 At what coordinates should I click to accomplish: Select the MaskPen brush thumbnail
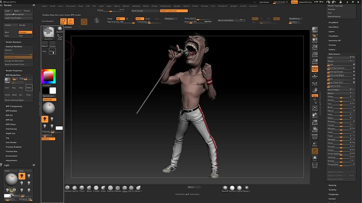[48, 33]
